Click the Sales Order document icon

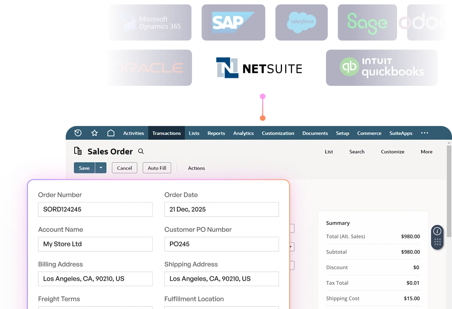78,152
